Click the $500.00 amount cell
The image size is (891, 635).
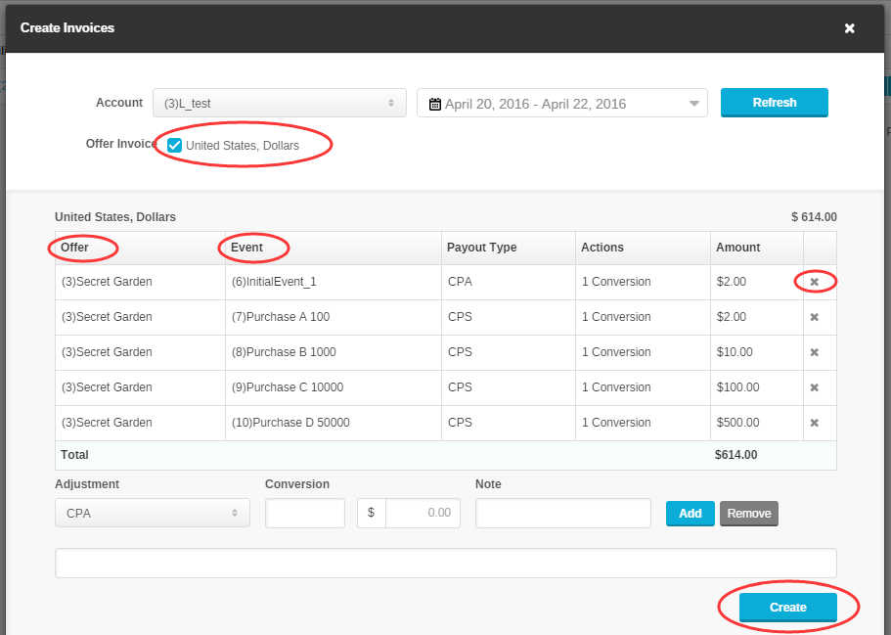click(757, 423)
